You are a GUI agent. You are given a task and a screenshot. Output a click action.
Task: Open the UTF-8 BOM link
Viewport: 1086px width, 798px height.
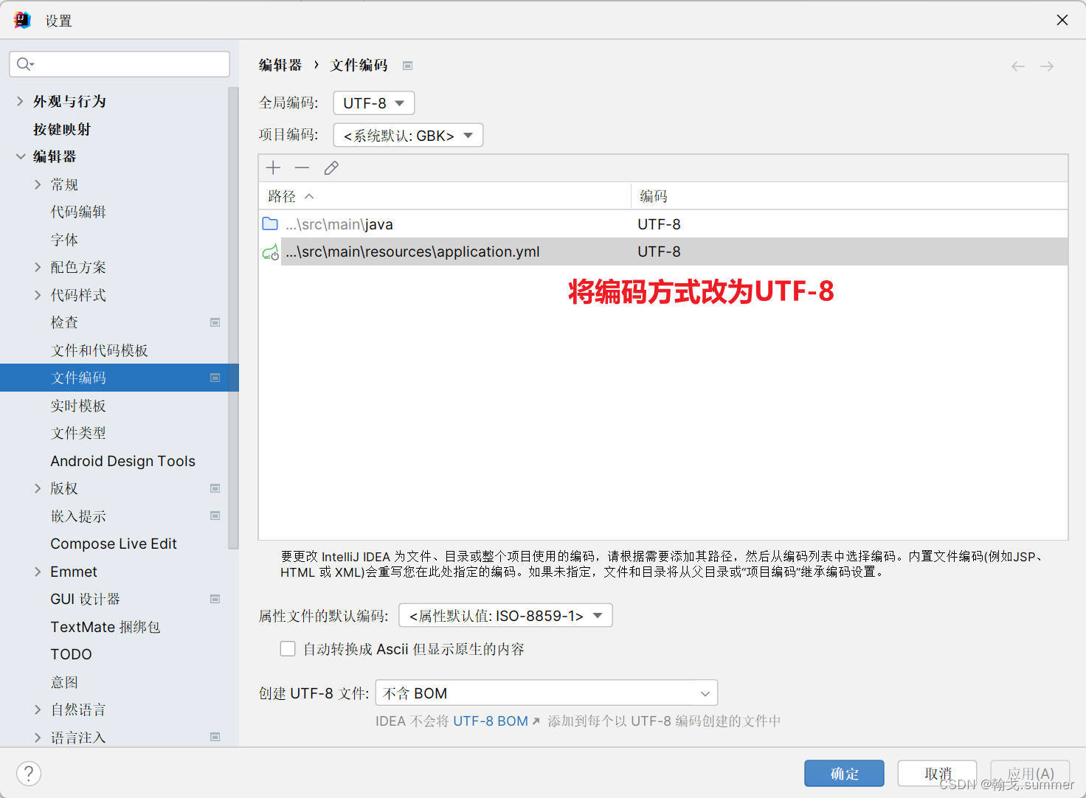(491, 721)
